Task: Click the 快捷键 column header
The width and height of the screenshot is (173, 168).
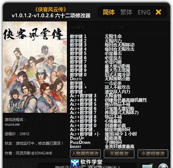Action: coord(78,27)
